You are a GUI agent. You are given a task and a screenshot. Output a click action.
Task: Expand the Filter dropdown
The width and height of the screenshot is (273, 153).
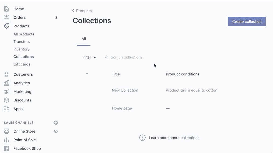[89, 57]
